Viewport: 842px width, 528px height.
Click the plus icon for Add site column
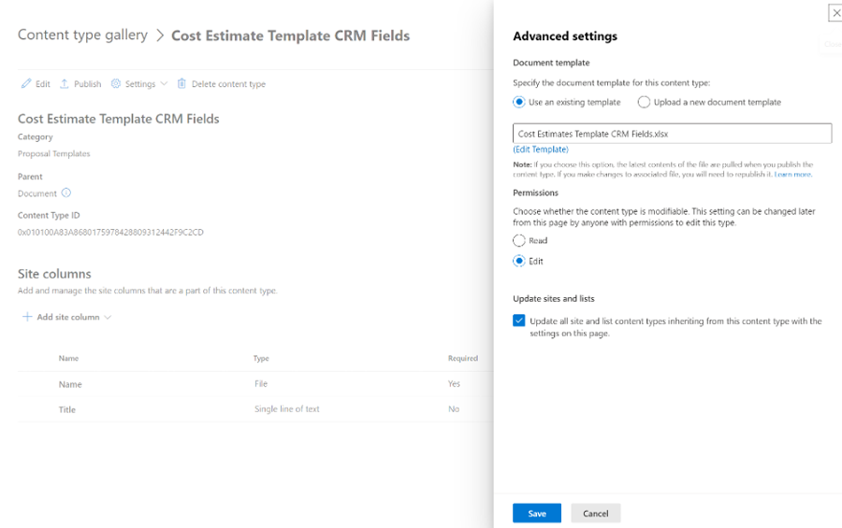pos(27,317)
